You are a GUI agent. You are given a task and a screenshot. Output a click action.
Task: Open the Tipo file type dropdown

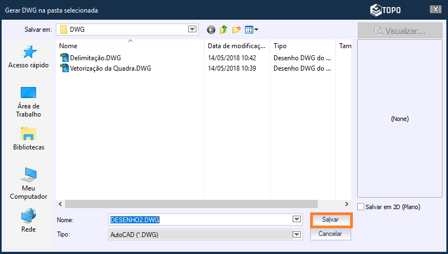pos(296,234)
